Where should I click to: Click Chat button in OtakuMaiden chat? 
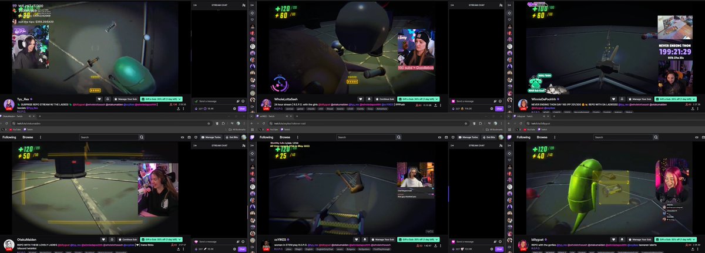(243, 249)
